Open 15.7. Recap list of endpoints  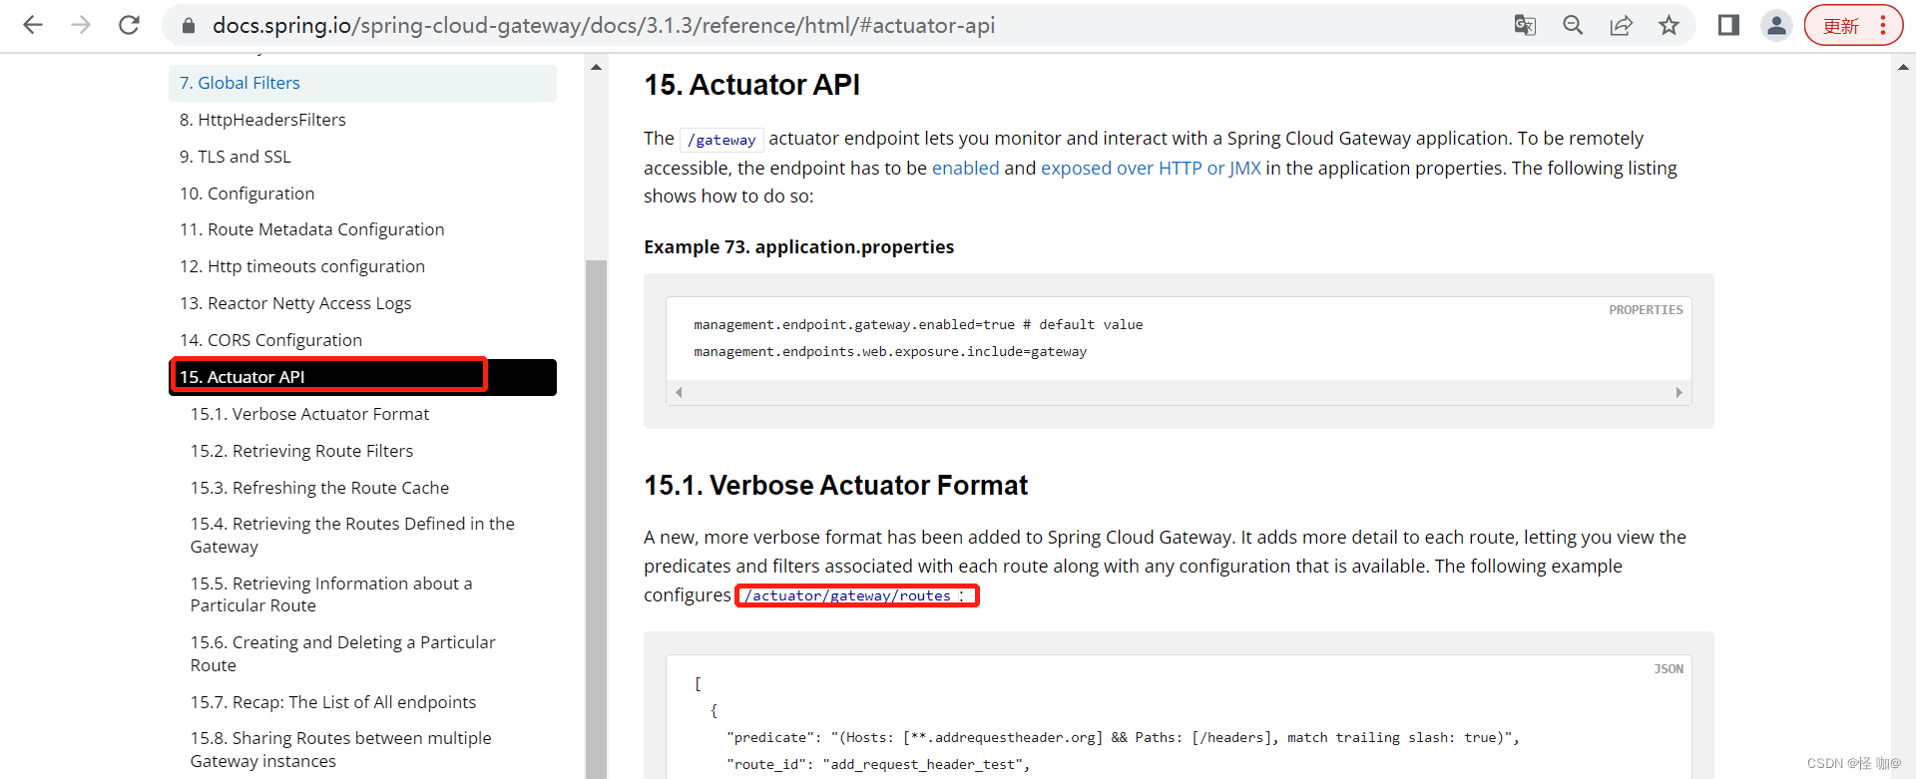[x=333, y=702]
